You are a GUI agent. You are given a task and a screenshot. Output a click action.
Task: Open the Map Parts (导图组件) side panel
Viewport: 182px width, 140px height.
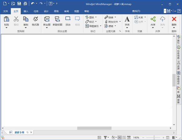point(178,78)
